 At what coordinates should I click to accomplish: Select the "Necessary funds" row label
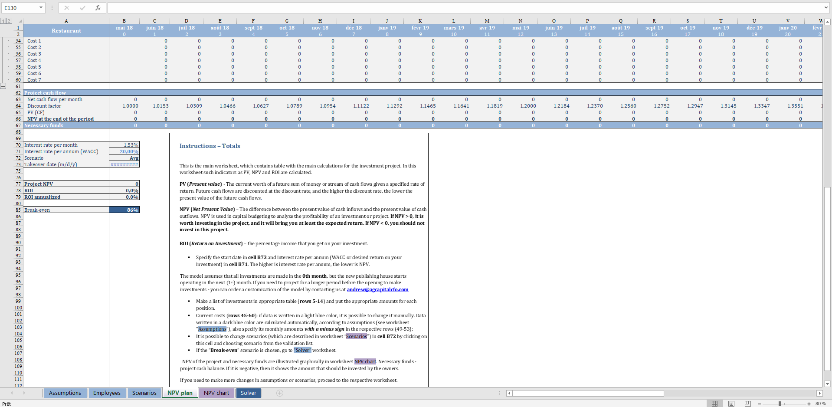click(66, 125)
